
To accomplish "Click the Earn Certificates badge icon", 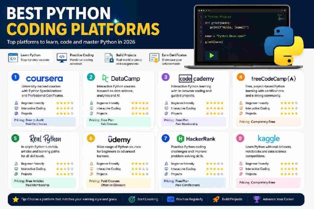I will click(154, 58).
